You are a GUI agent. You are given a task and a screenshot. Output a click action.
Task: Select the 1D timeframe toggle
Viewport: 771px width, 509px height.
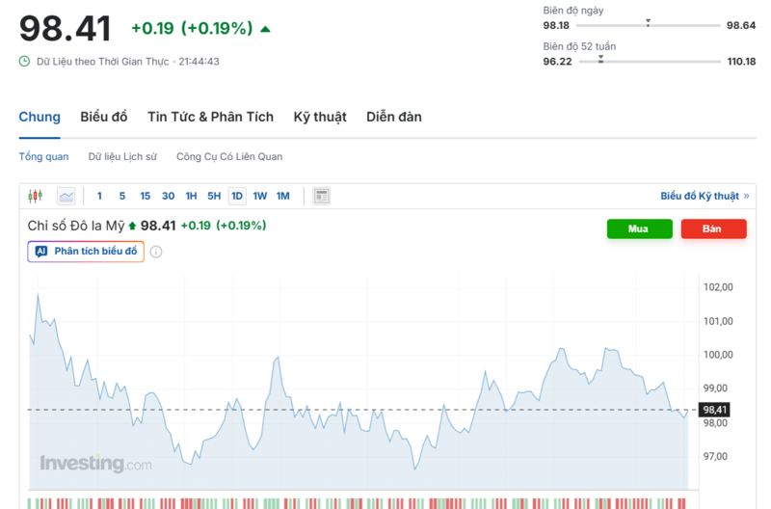[x=237, y=196]
